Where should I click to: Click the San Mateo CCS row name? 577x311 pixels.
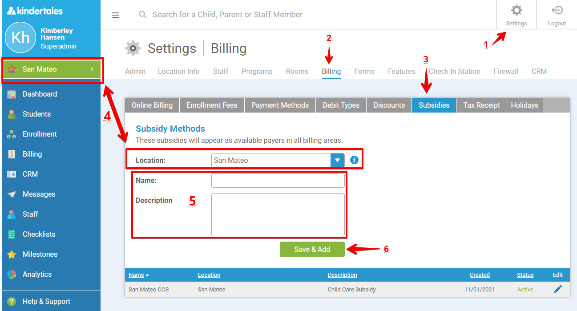point(149,289)
